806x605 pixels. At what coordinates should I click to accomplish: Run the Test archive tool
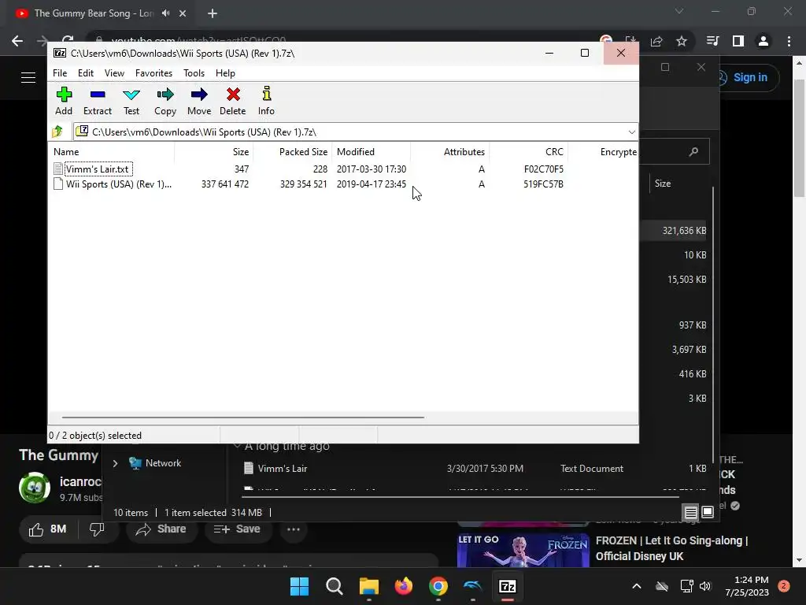[x=131, y=101]
